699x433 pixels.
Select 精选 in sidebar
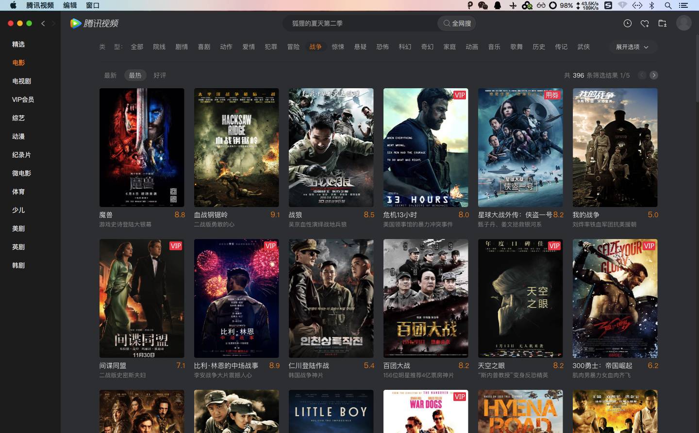click(18, 44)
